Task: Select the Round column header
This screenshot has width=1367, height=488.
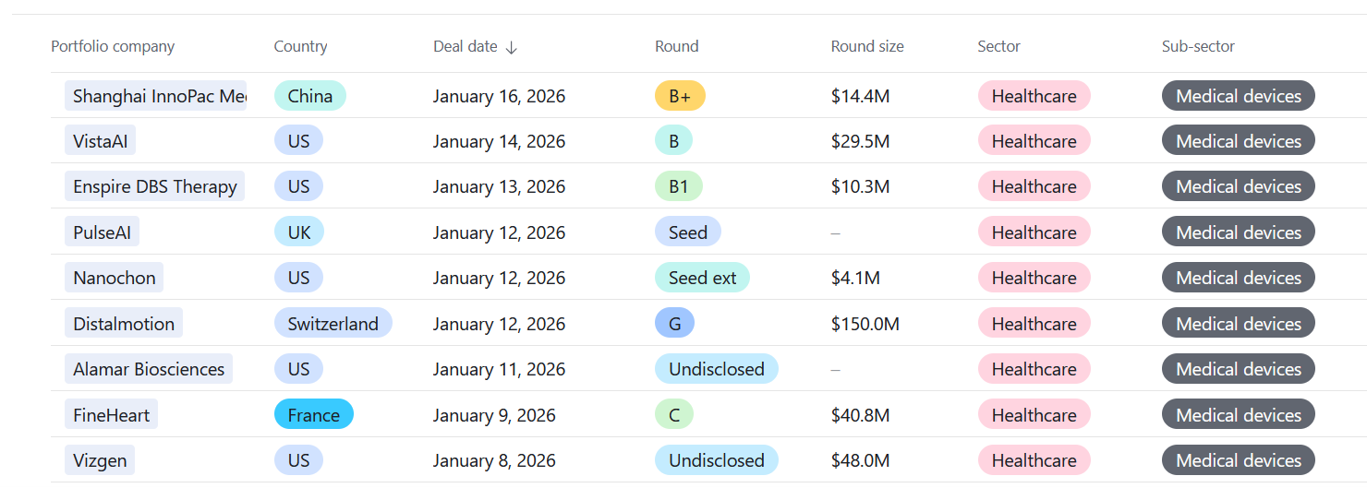Action: (676, 46)
